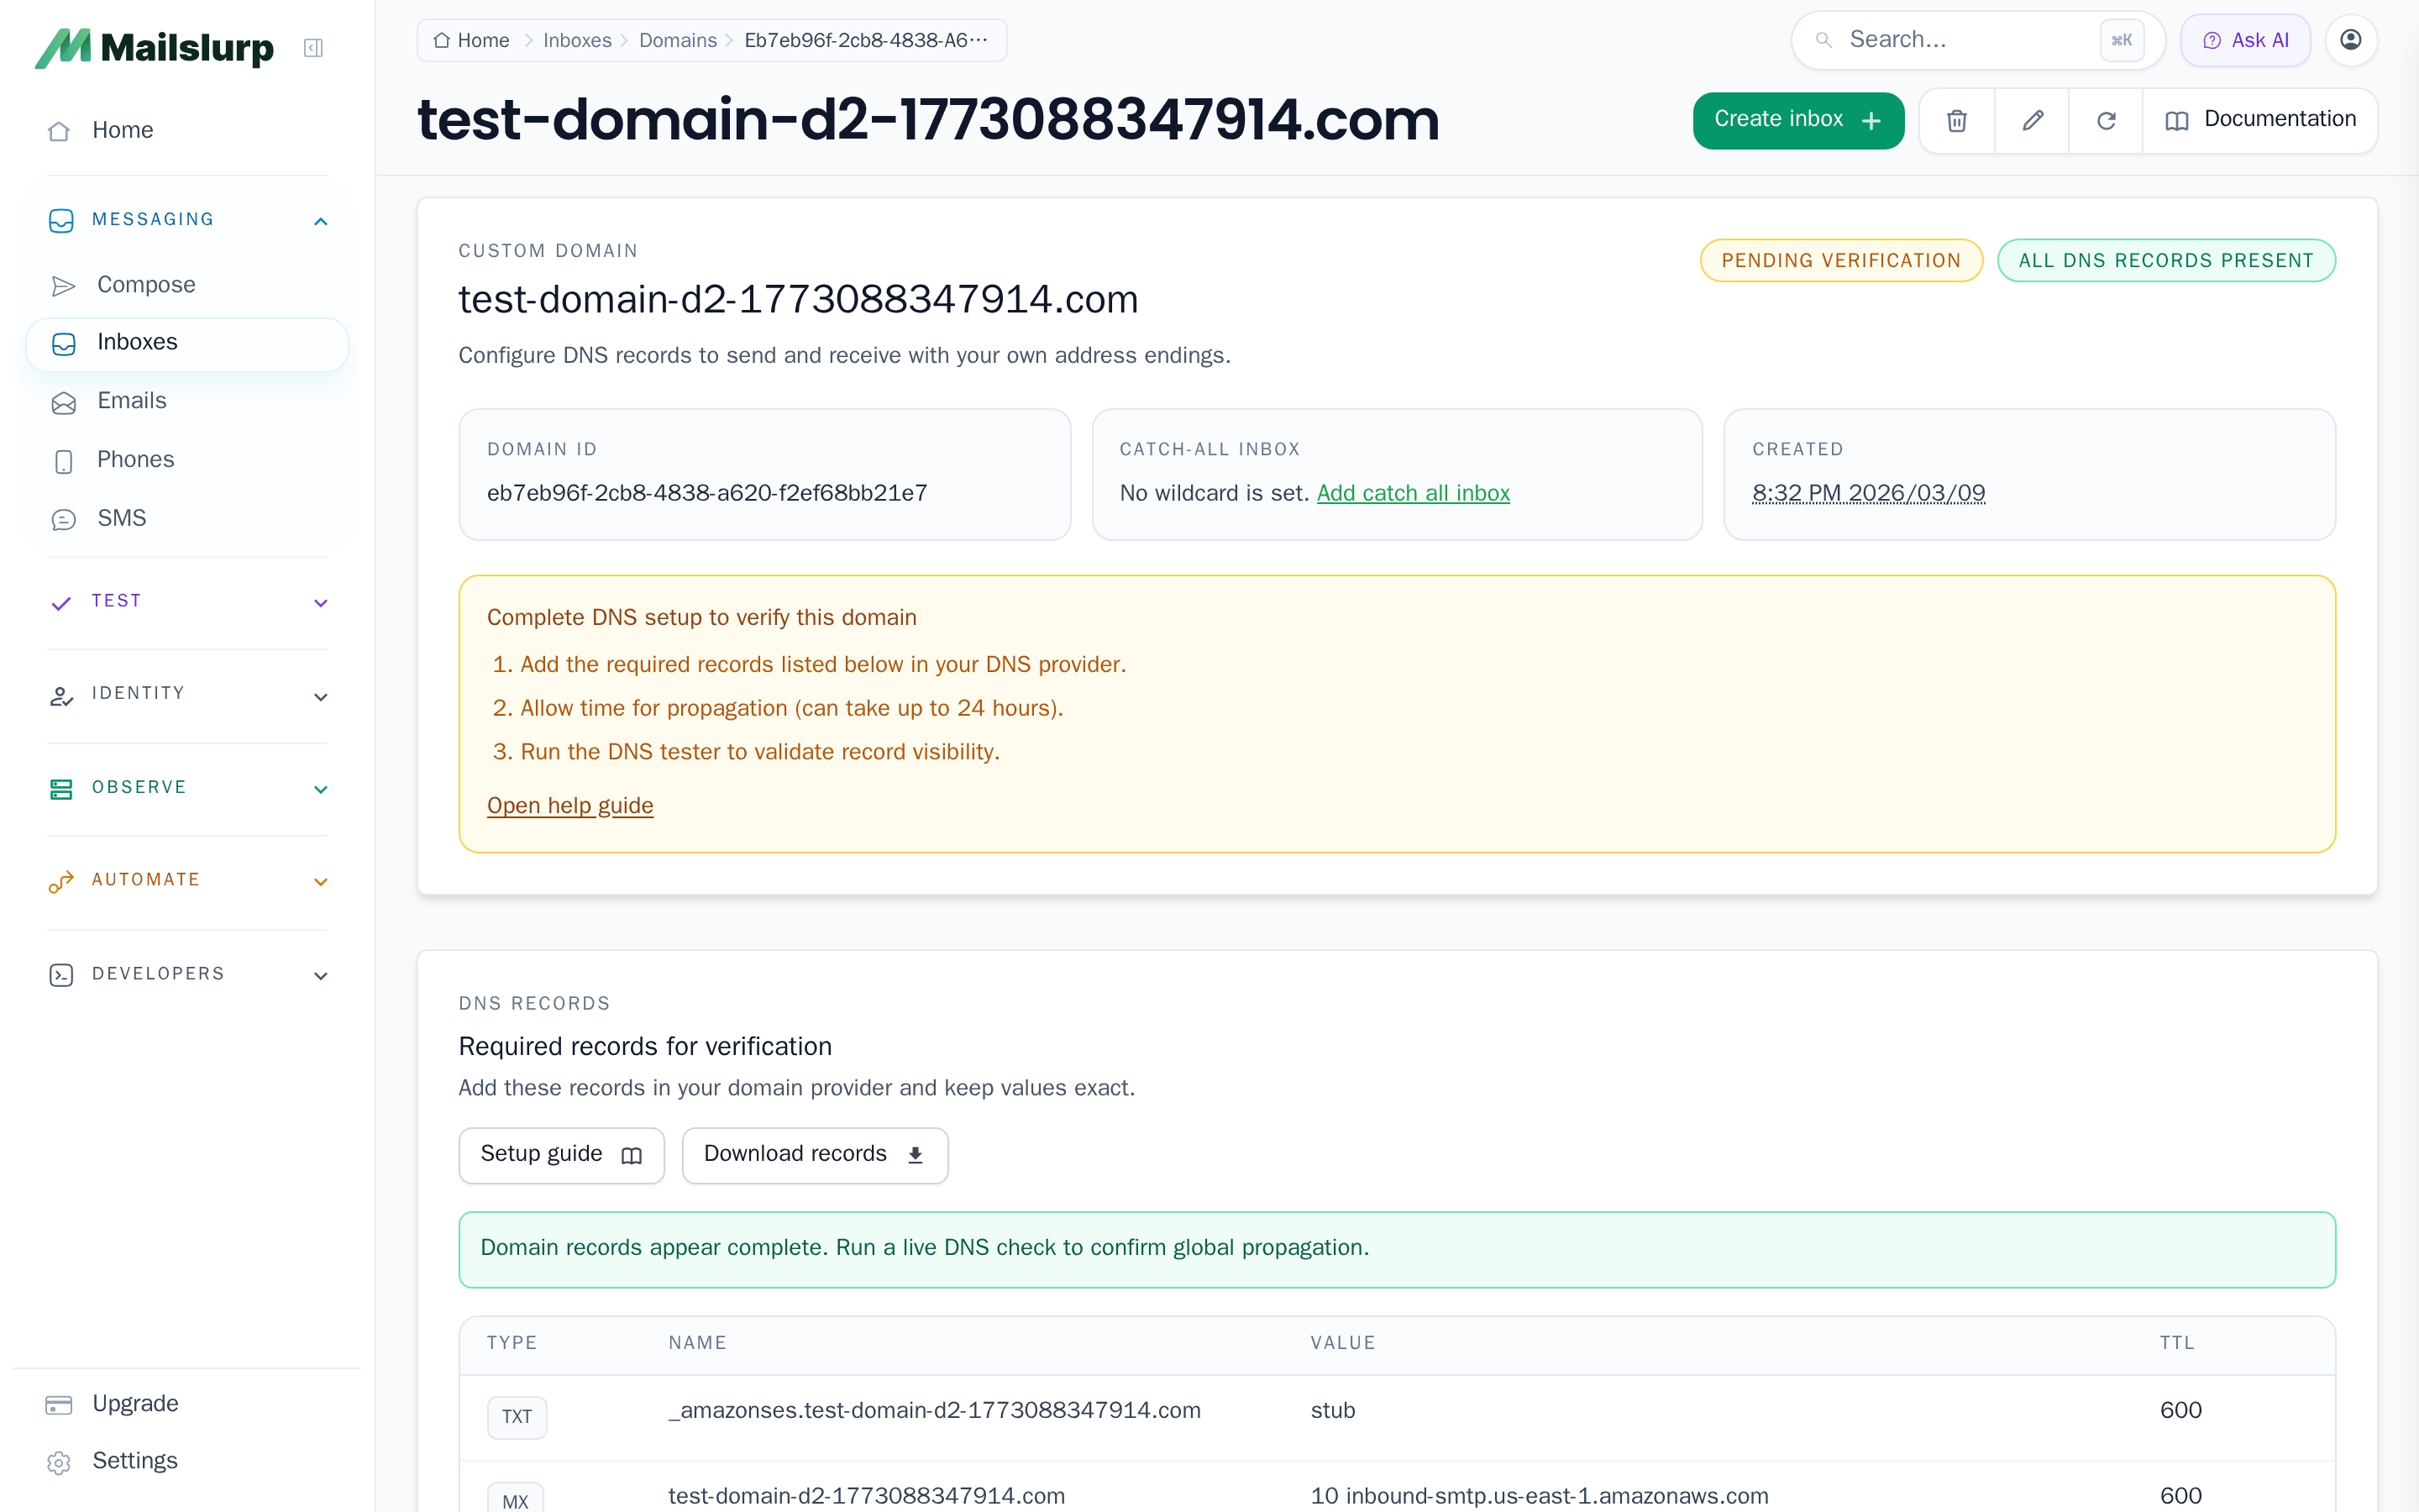Screen dimensions: 2419x1512
Task: Collapse the sidebar with the panel icon
Action: click(312, 47)
